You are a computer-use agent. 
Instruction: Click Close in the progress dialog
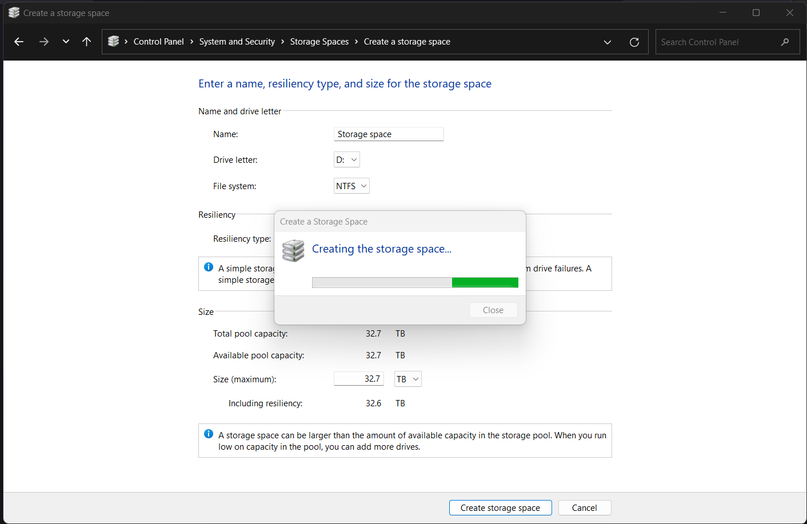point(493,310)
